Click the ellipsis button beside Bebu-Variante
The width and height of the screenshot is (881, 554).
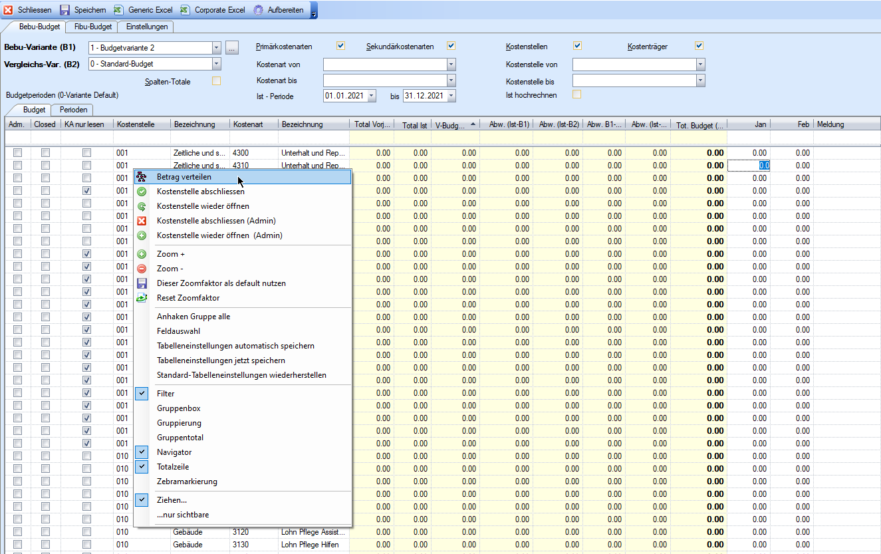231,48
